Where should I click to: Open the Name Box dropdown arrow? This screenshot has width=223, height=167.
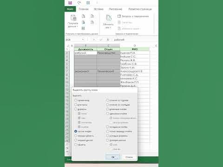point(83,40)
